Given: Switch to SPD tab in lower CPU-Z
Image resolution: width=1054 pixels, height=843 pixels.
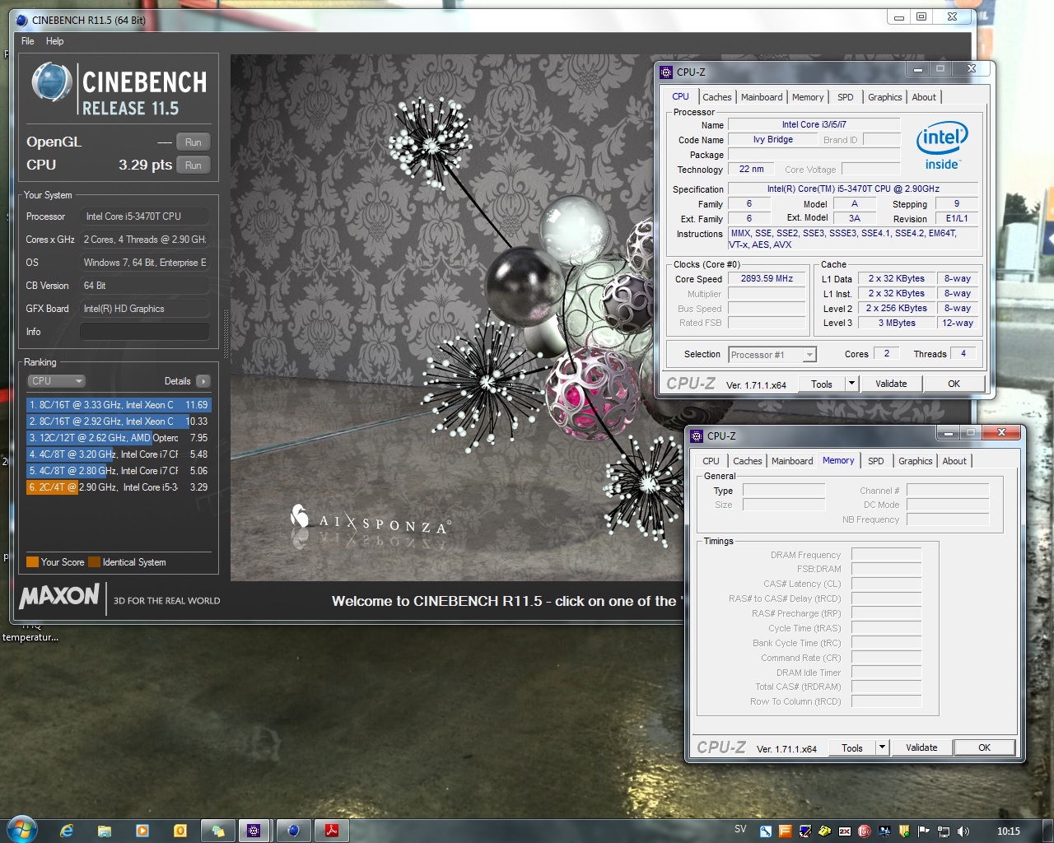Looking at the screenshot, I should tap(876, 461).
